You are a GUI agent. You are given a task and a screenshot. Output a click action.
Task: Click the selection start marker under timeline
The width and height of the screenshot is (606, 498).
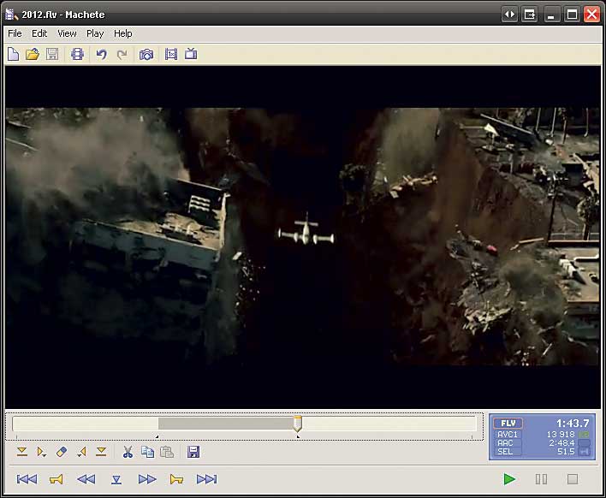point(157,436)
